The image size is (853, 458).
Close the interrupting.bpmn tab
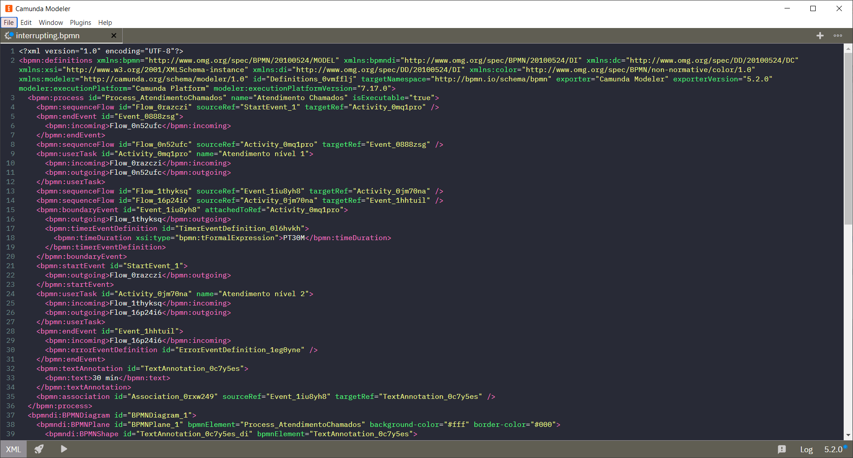point(114,36)
